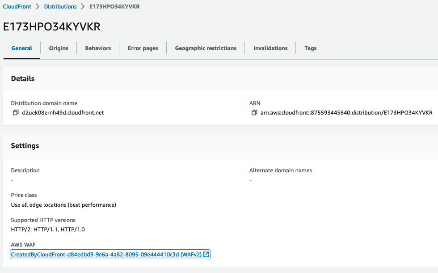This screenshot has height=273, width=438.
Task: Open Geographic restrictions tab
Action: 206,48
